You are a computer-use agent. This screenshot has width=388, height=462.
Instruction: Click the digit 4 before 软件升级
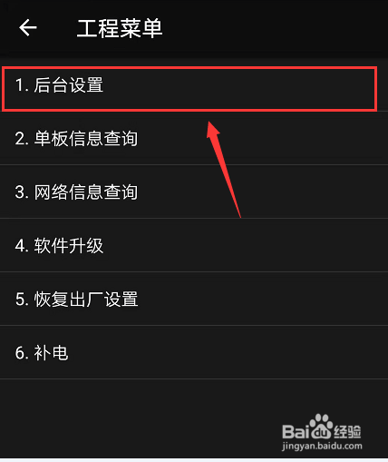[x=20, y=246]
